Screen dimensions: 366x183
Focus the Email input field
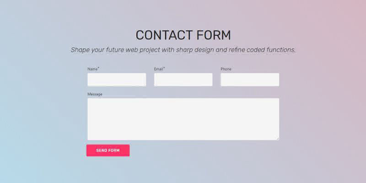coord(183,80)
